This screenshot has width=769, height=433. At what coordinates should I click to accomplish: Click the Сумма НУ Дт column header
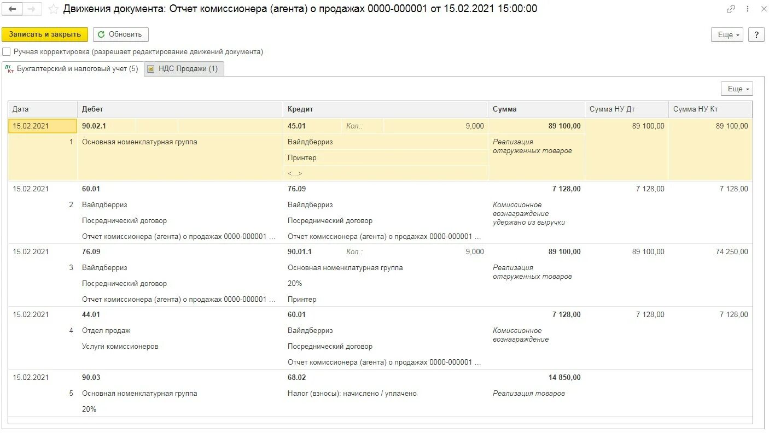pyautogui.click(x=627, y=109)
